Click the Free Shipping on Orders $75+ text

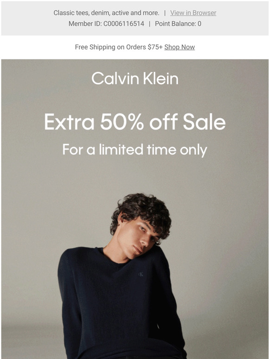(119, 47)
